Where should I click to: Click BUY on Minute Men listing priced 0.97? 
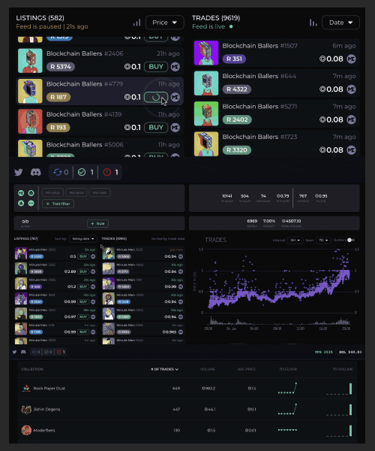pyautogui.click(x=83, y=316)
